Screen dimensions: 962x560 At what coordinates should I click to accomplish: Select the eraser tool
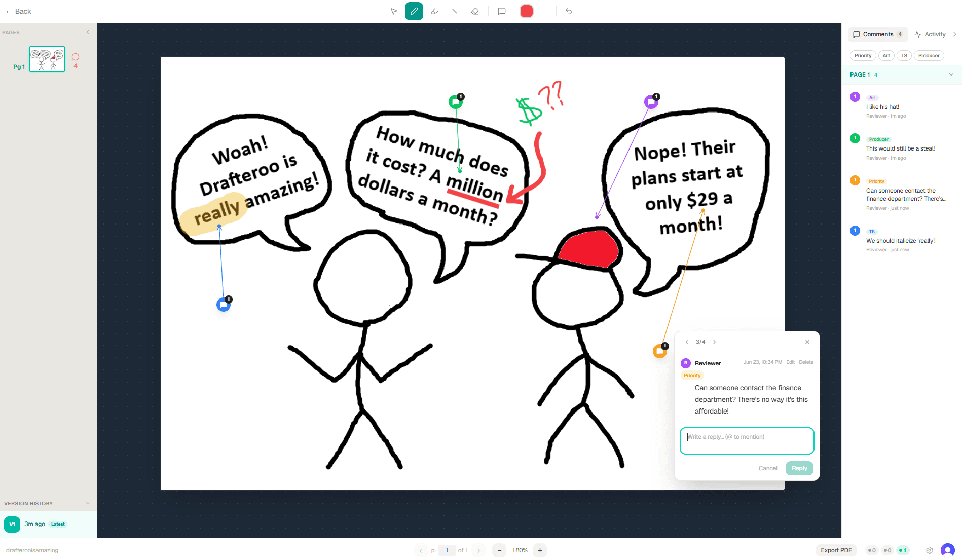(x=475, y=11)
